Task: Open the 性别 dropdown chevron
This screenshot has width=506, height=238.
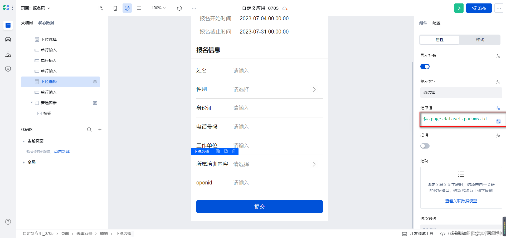Action: click(314, 89)
